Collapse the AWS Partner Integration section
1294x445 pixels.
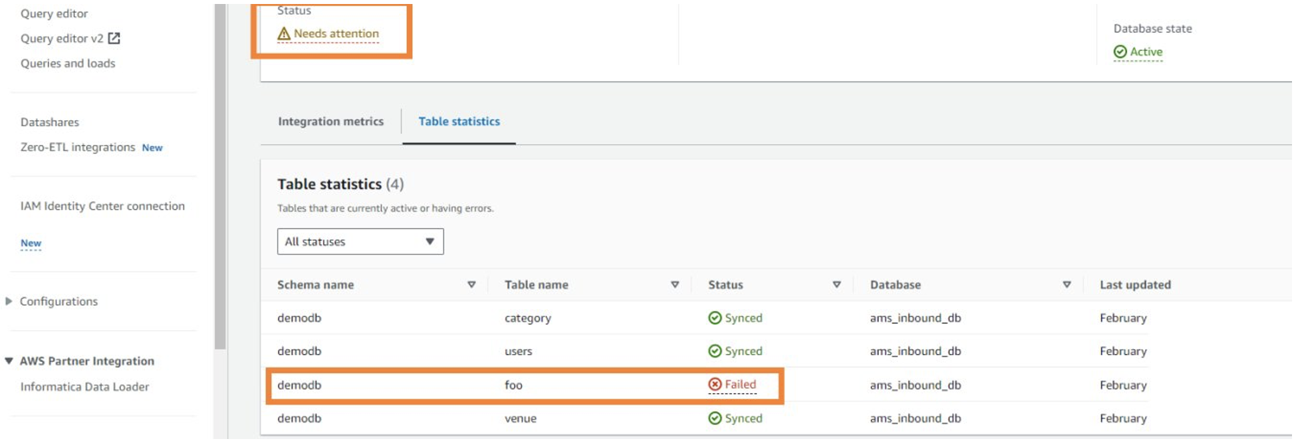pos(9,361)
